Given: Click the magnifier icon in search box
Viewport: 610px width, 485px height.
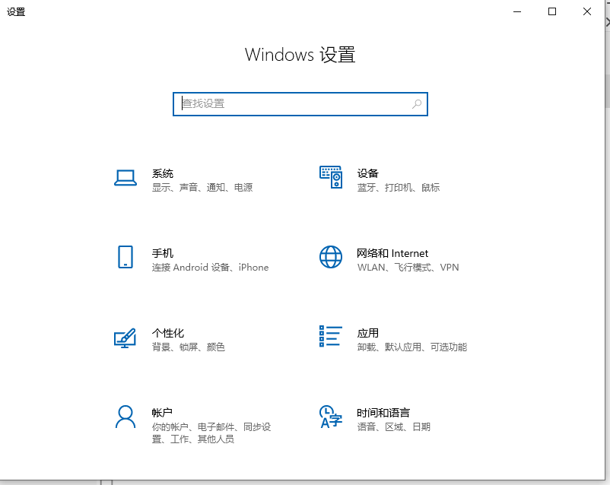Looking at the screenshot, I should click(417, 104).
